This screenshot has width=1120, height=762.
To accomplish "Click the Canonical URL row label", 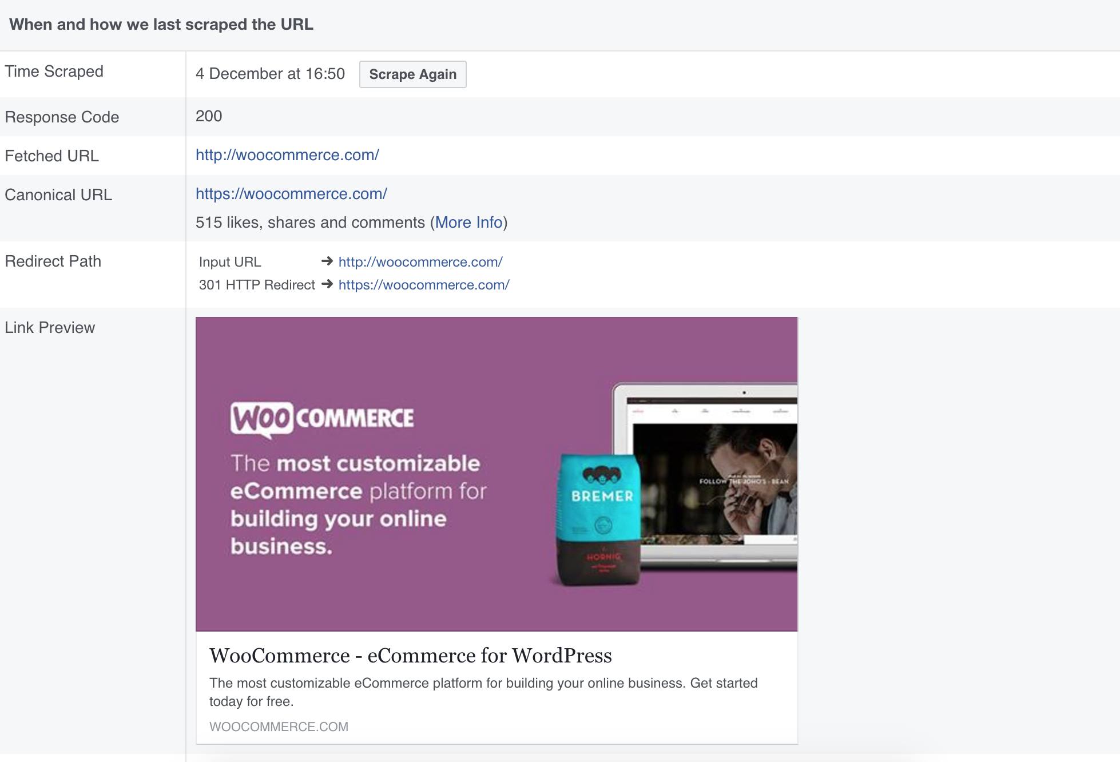I will click(x=58, y=195).
